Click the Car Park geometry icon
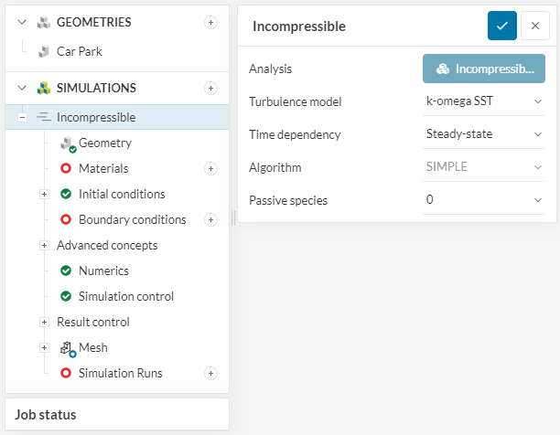The width and height of the screenshot is (560, 435). (x=43, y=51)
